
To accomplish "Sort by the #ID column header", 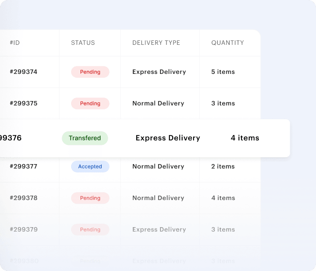I will click(x=15, y=43).
